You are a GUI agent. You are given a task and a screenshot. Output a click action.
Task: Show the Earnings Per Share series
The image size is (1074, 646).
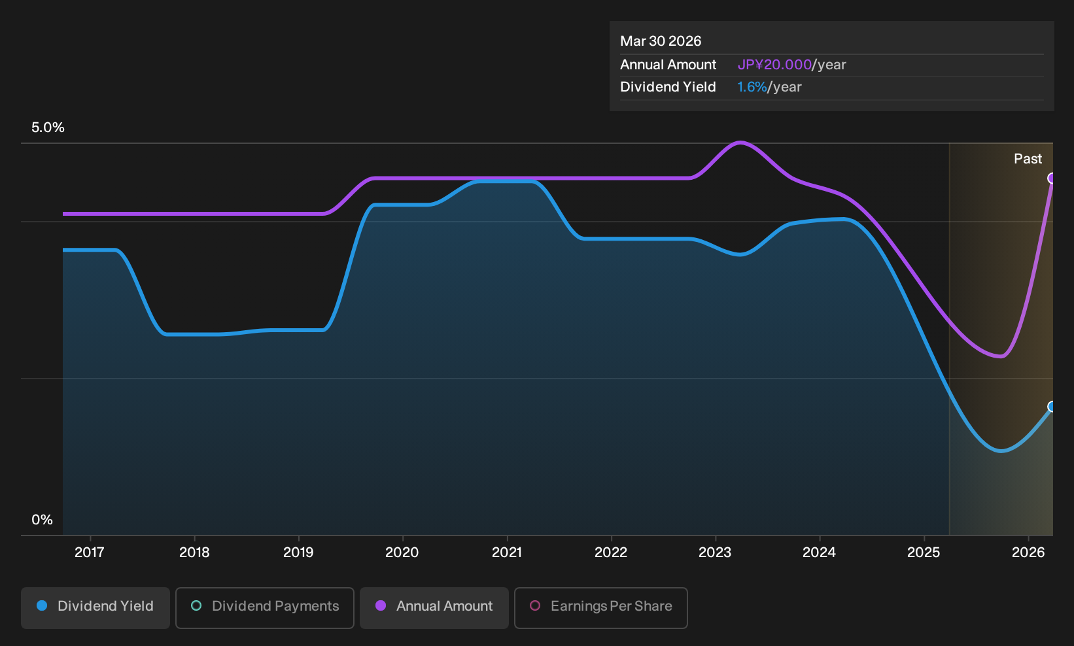coord(601,607)
